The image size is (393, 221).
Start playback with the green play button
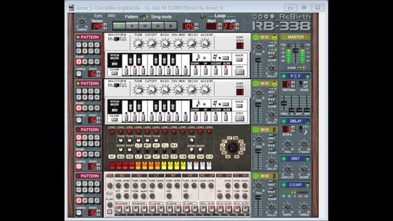(x=119, y=26)
